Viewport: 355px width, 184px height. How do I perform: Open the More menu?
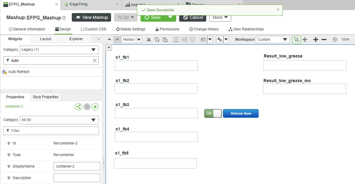click(x=220, y=17)
